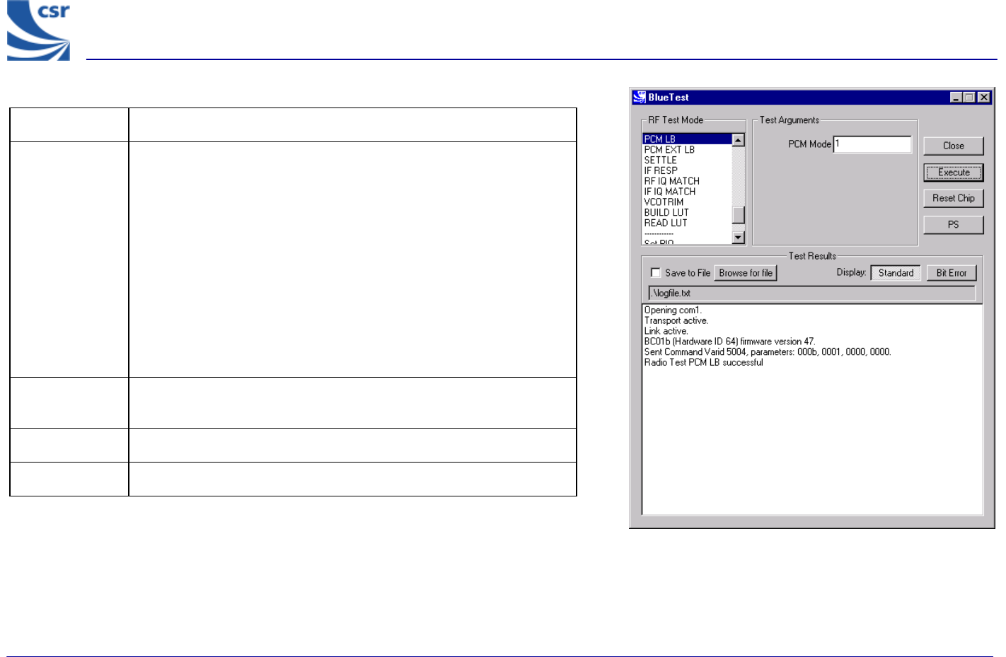Click 'Radio Test PCM LB successful' log line
This screenshot has height=657, width=1006.
(703, 362)
